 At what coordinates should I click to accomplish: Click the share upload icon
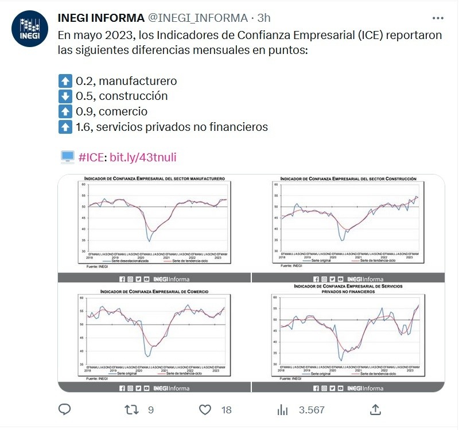(375, 409)
